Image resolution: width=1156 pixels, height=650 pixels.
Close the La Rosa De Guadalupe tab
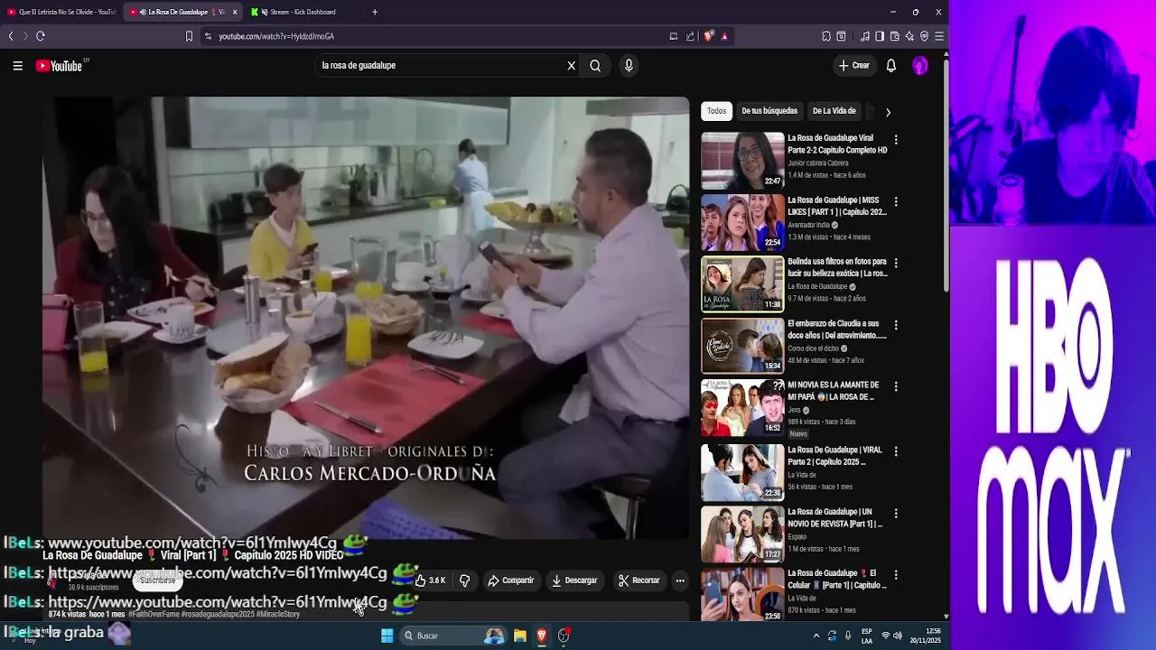point(235,12)
